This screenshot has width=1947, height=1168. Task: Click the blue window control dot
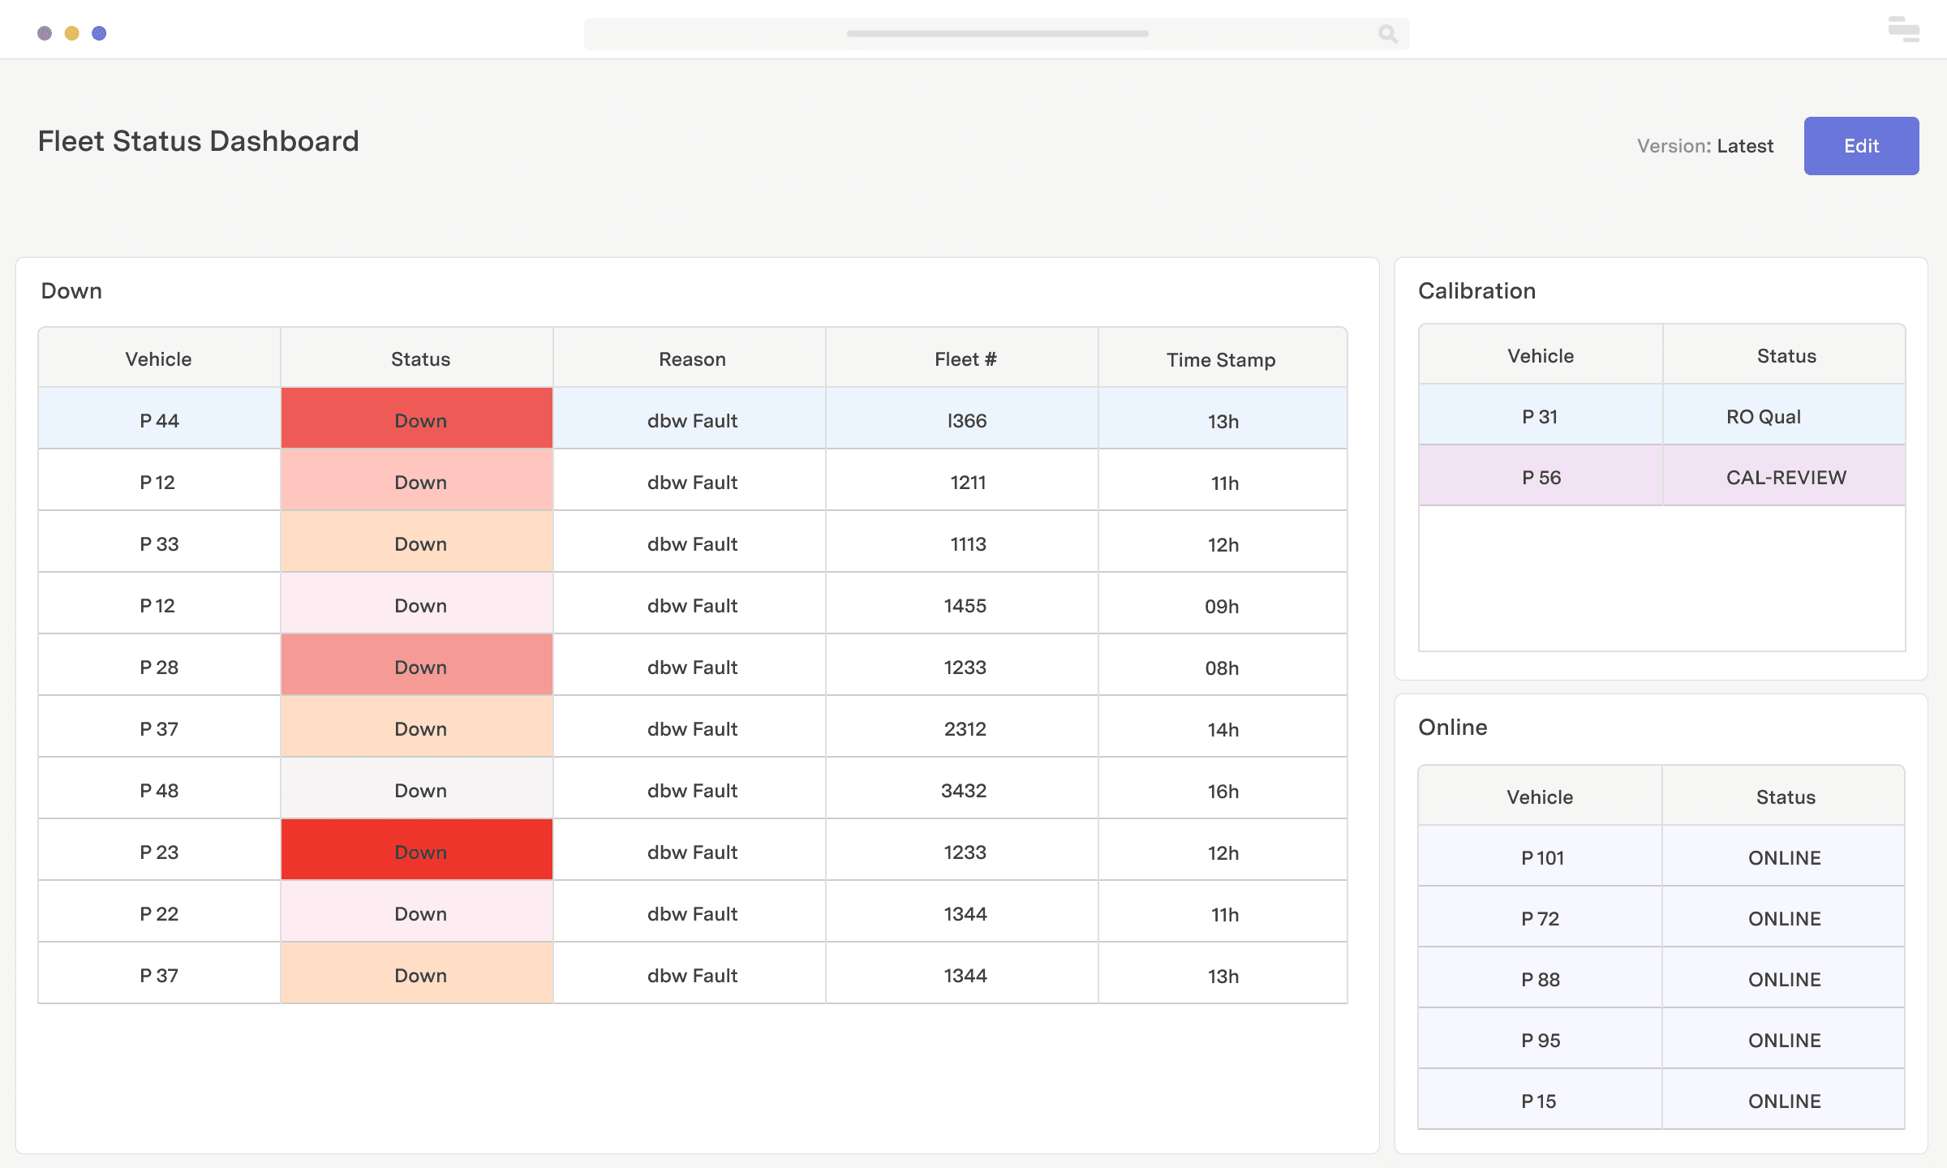point(100,33)
